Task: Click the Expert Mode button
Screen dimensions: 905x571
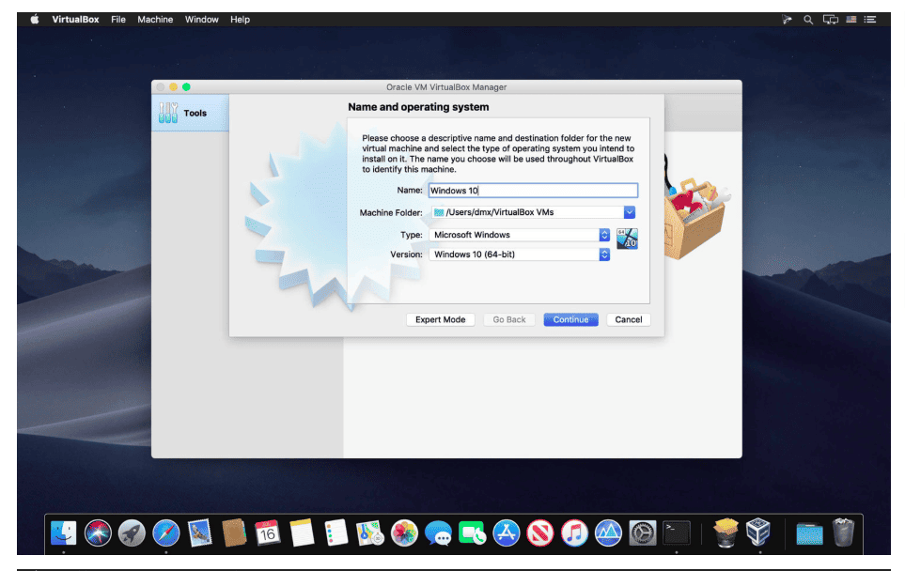Action: click(441, 319)
